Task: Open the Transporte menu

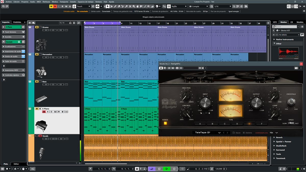Action: pyautogui.click(x=64, y=2)
